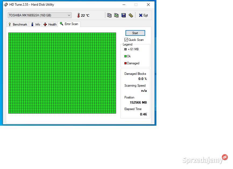The image size is (233, 169).
Task: Click the Elapsed Time label
Action: point(133,109)
